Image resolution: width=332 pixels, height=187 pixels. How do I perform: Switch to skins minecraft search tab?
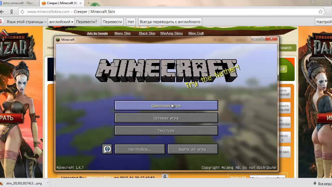[18, 3]
